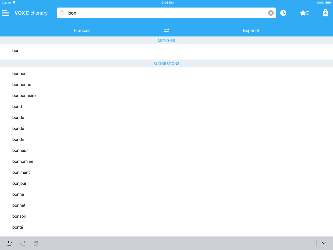
Task: Open the matched entry bon
Action: tap(166, 50)
